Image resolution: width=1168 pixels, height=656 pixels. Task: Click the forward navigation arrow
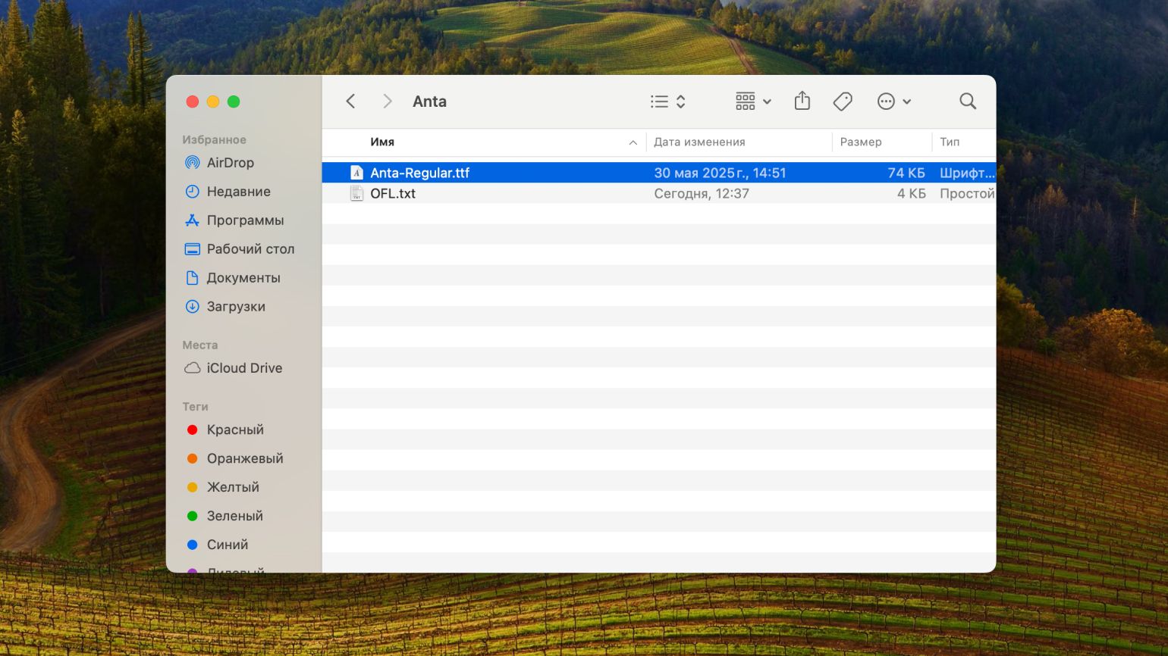point(387,102)
